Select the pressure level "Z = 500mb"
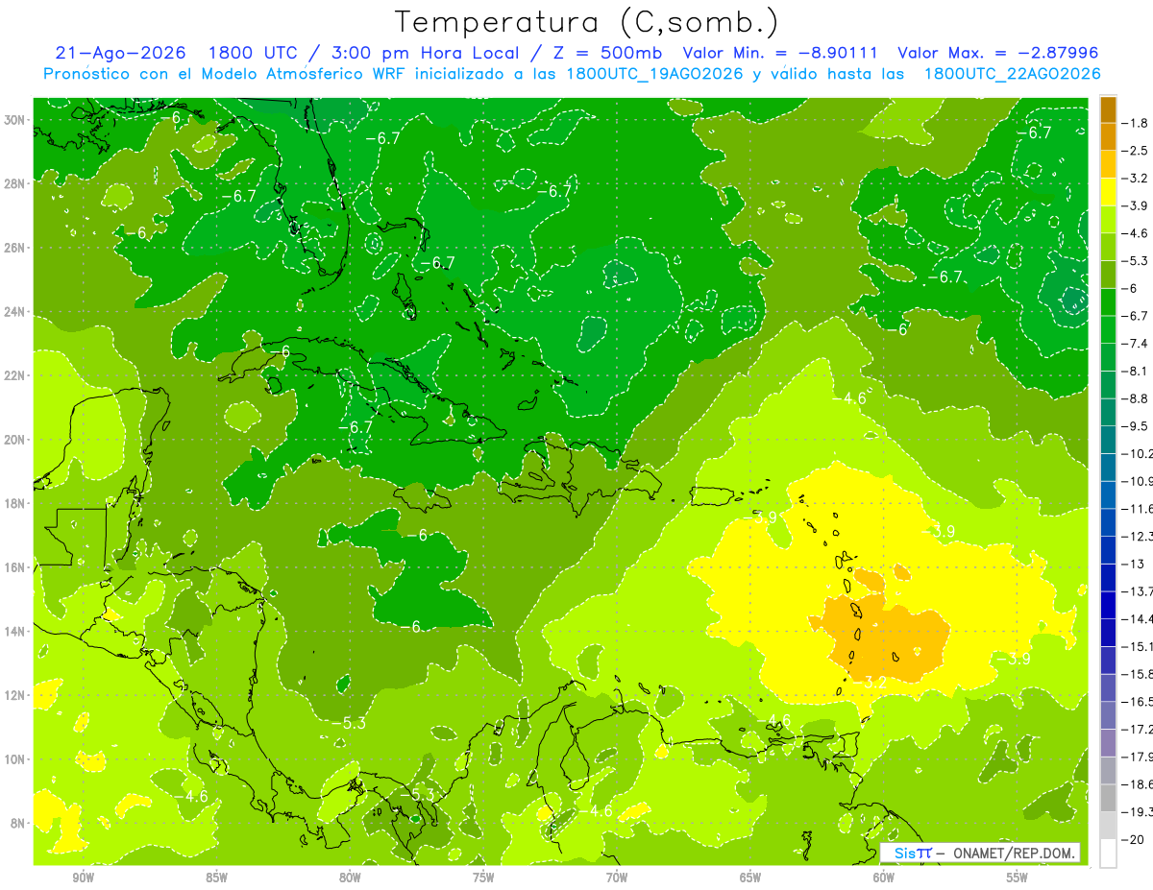Image resolution: width=1153 pixels, height=890 pixels. coord(606,53)
